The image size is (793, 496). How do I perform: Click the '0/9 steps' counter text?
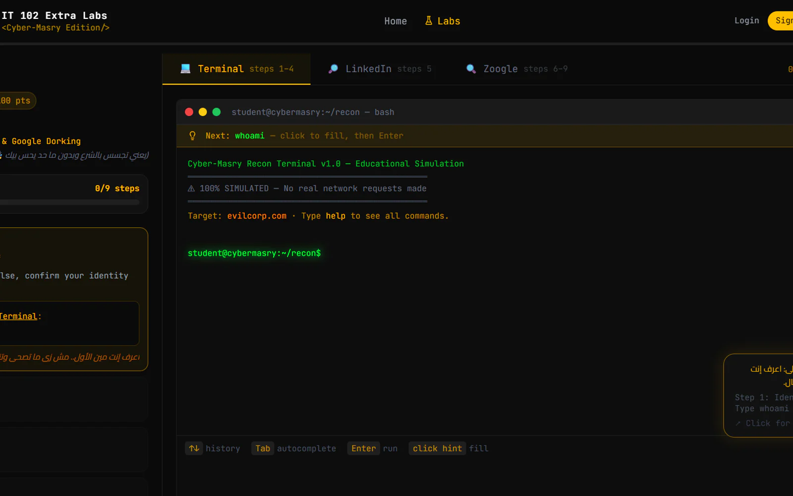[x=117, y=188]
